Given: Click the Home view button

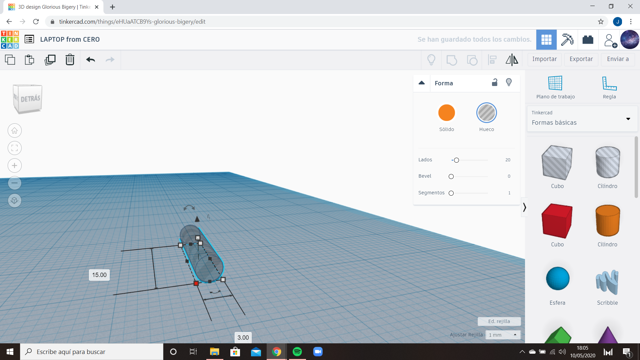Looking at the screenshot, I should pos(15,131).
